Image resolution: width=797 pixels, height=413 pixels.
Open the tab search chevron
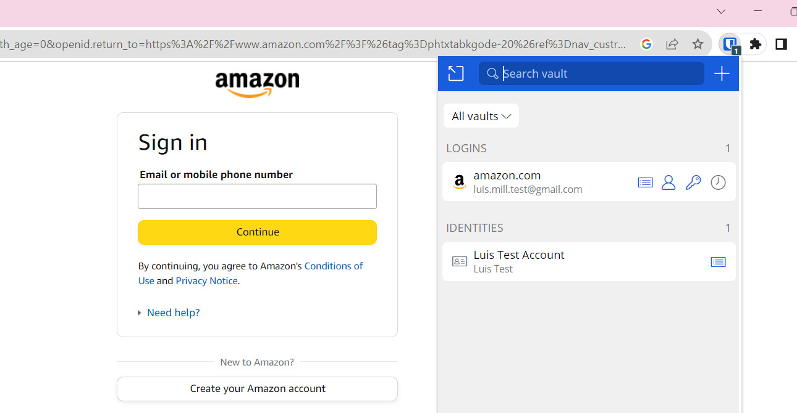point(721,11)
